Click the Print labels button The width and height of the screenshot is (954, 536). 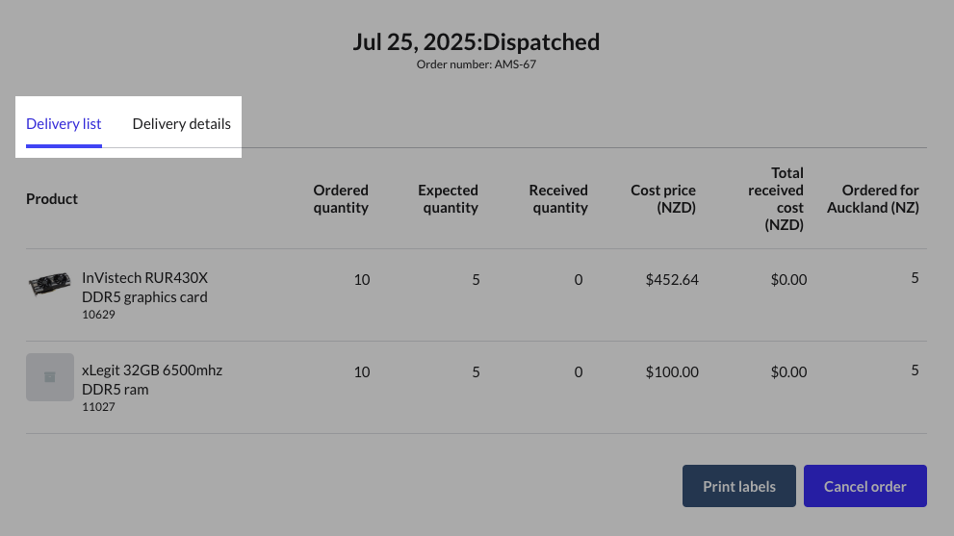(x=738, y=486)
